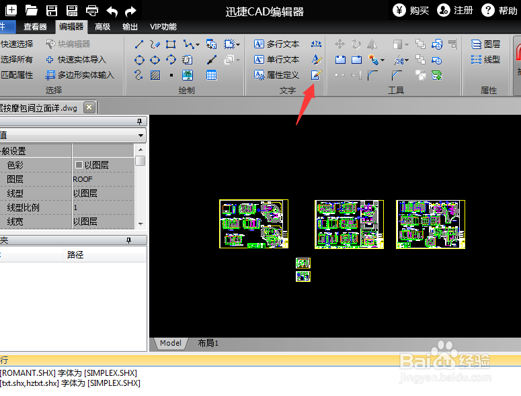Open the 图层 layers button
The width and height of the screenshot is (521, 396).
[x=486, y=44]
